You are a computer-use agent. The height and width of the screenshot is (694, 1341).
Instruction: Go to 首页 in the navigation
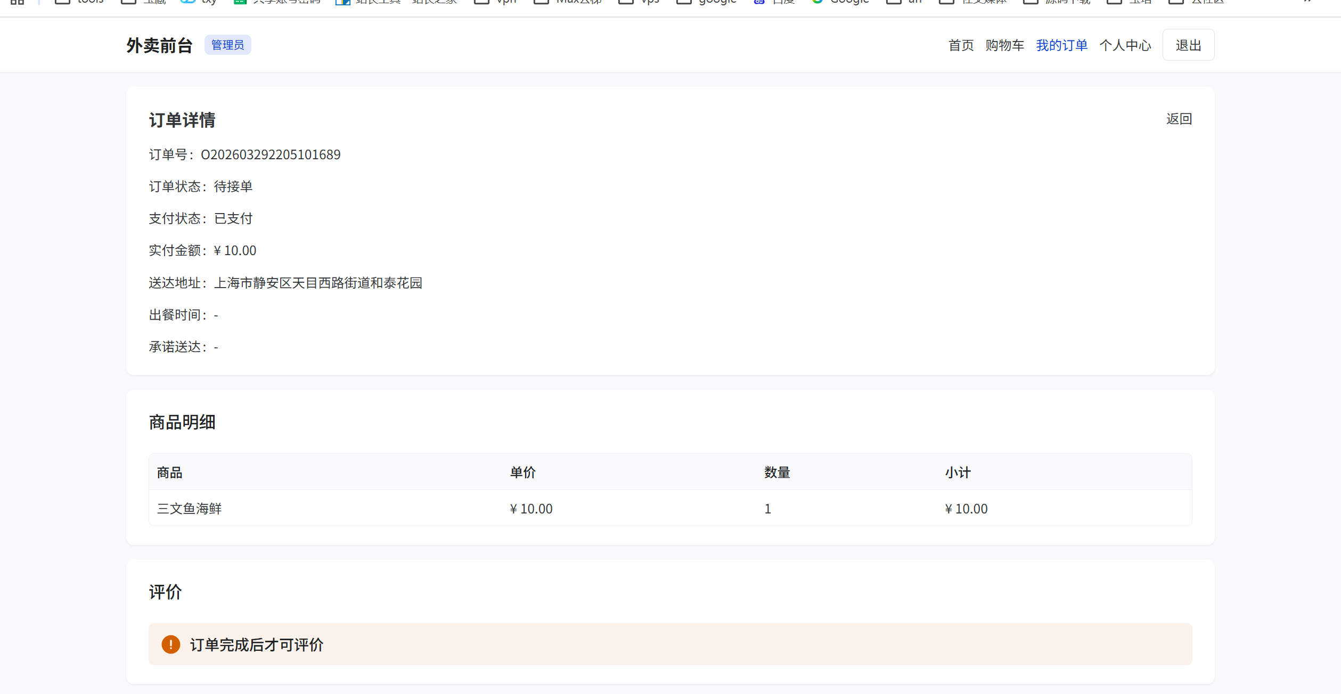pos(961,45)
